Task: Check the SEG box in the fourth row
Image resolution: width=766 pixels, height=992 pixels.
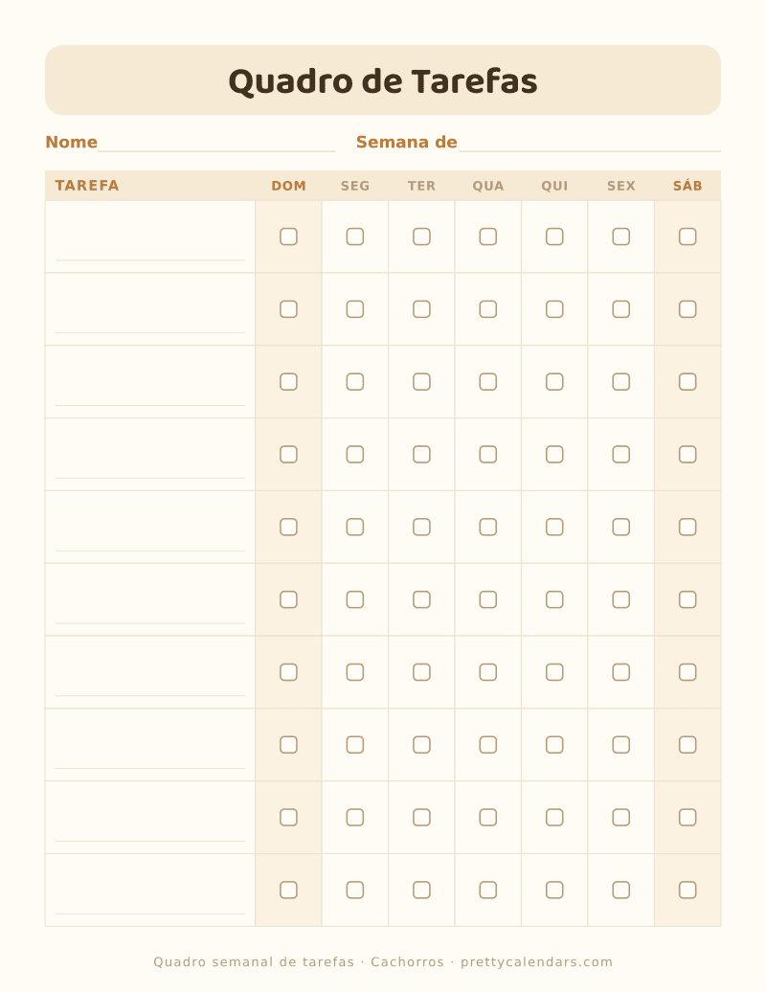Action: [355, 454]
